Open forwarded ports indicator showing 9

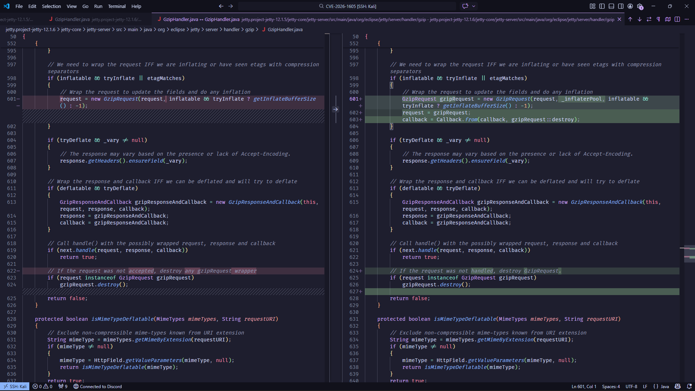tap(63, 386)
